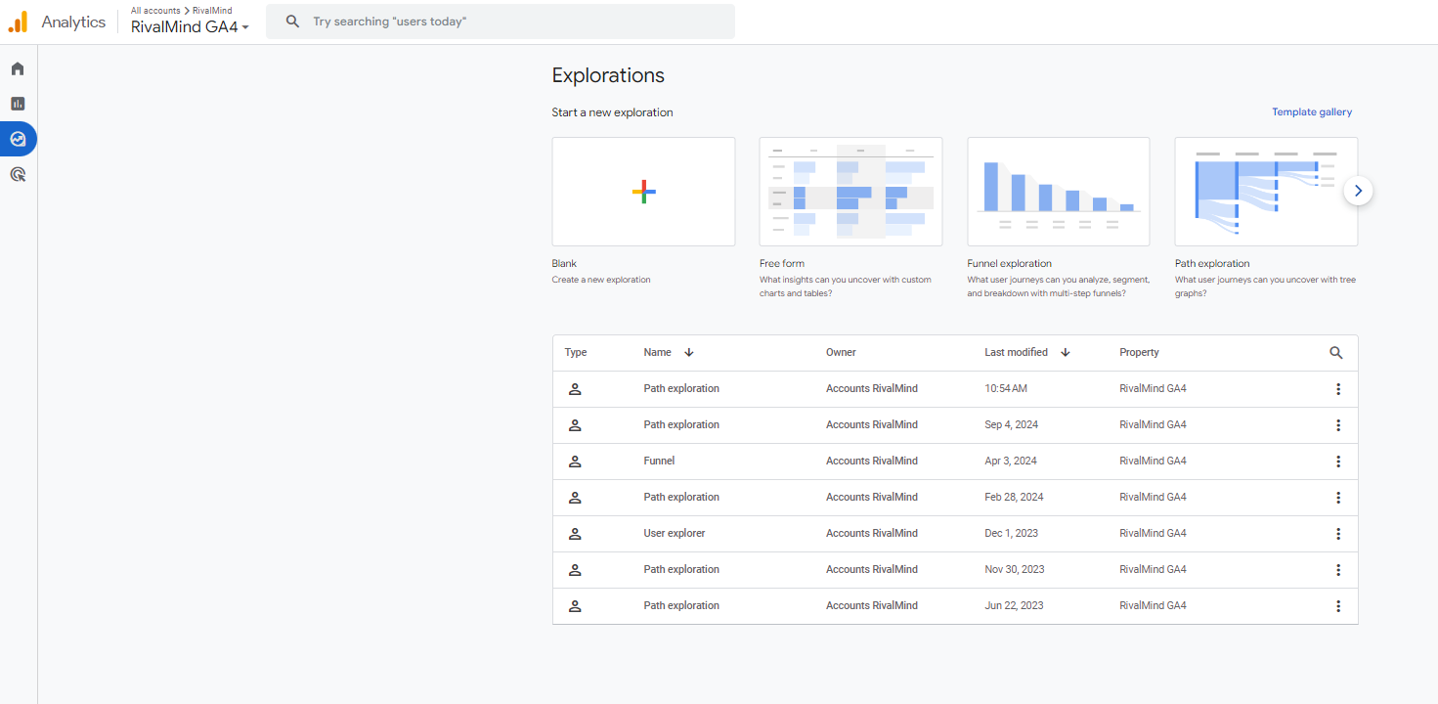Image resolution: width=1438 pixels, height=704 pixels.
Task: Click the magnifier icon in the top search bar
Action: click(x=292, y=21)
